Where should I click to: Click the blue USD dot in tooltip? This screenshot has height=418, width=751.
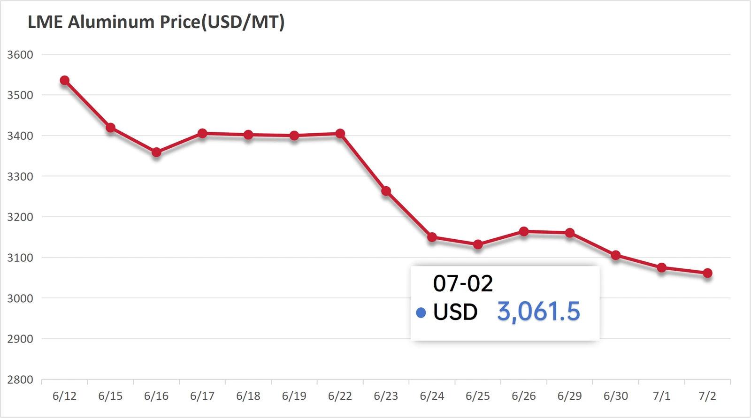[421, 312]
